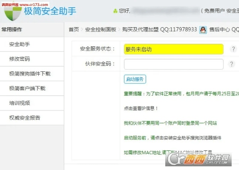Click 购买及代理加盟 QQ link
This screenshot has width=239, height=170.
159,29
